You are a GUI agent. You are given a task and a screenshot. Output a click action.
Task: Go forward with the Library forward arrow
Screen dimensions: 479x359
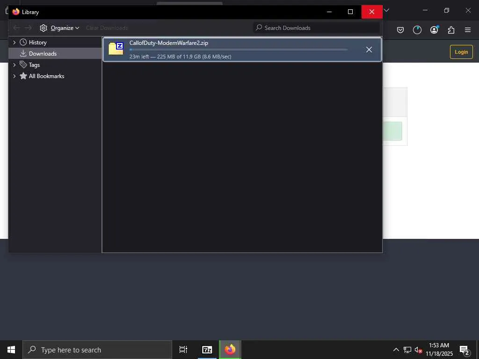coord(28,28)
